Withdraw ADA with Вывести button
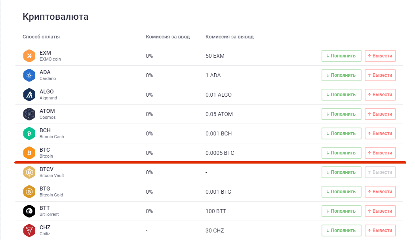Image resolution: width=415 pixels, height=240 pixels. pyautogui.click(x=380, y=75)
